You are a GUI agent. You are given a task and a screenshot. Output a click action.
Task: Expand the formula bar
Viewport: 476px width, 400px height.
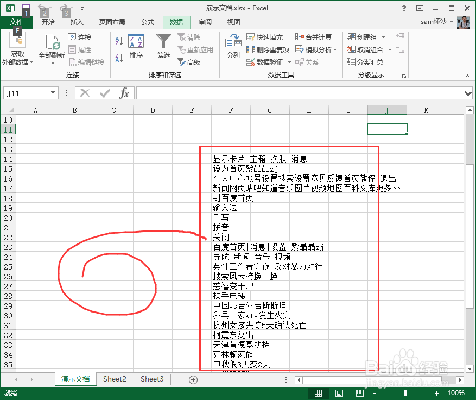468,93
